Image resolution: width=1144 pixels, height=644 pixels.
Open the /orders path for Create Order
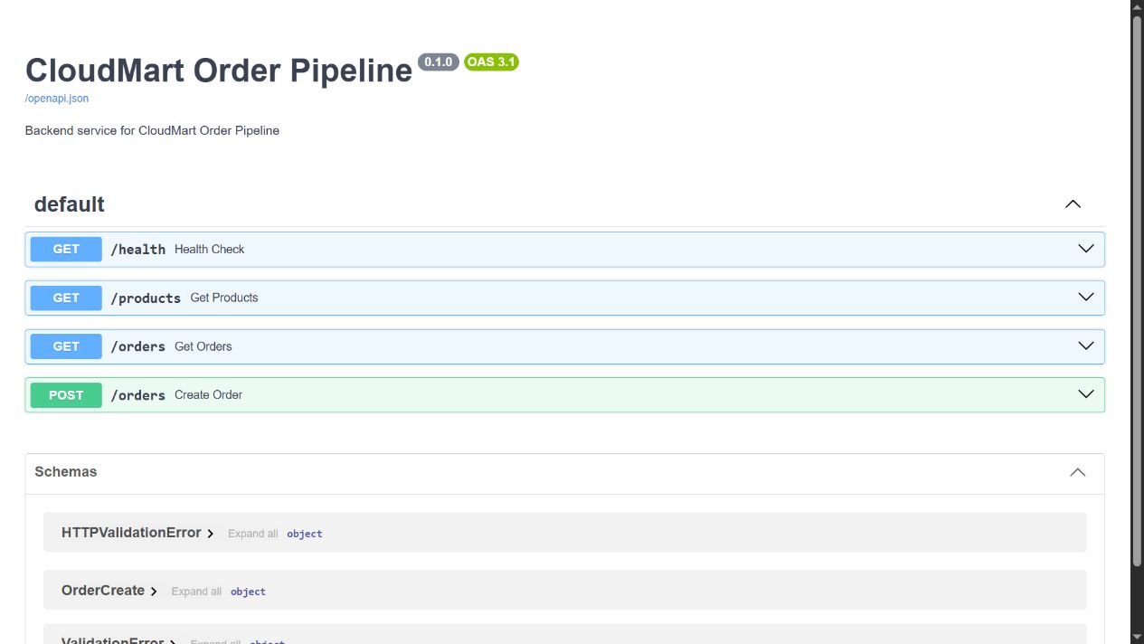(138, 395)
